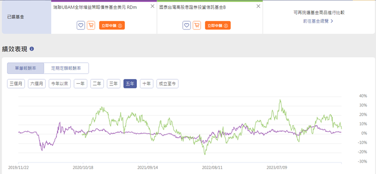
Task: Select the 六個月 time range
Action: click(x=37, y=84)
